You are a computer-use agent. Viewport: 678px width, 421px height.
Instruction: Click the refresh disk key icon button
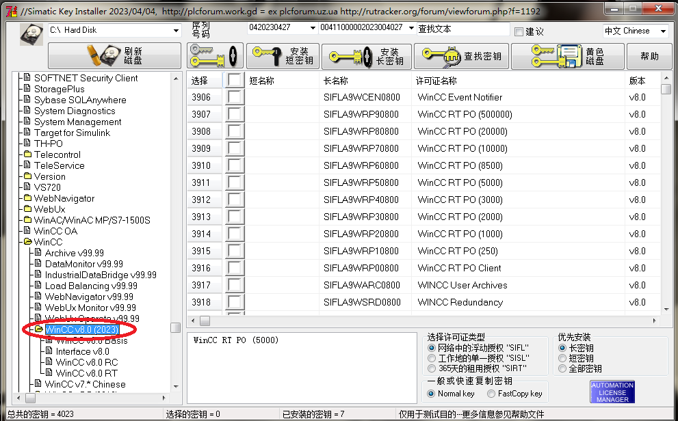click(x=114, y=56)
